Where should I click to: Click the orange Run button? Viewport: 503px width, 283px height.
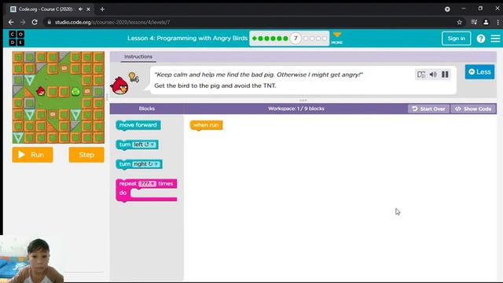(x=32, y=155)
